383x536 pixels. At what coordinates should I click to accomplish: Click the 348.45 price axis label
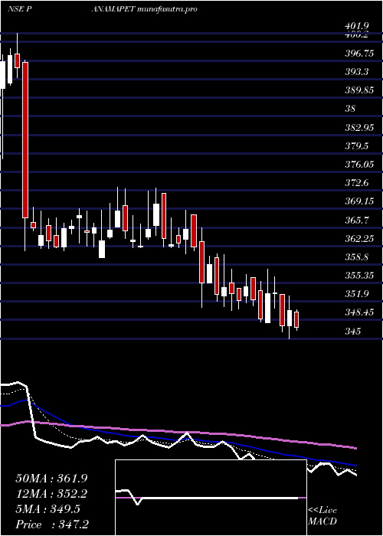[358, 312]
